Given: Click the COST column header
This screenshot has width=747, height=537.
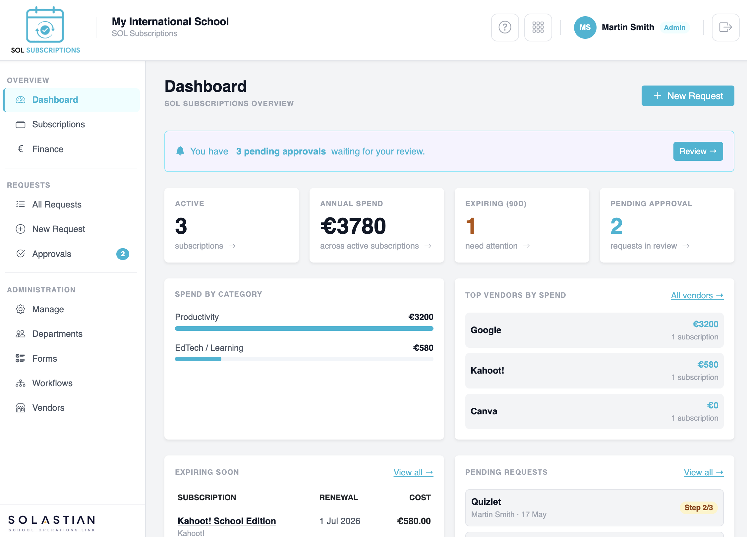Looking at the screenshot, I should [x=420, y=498].
